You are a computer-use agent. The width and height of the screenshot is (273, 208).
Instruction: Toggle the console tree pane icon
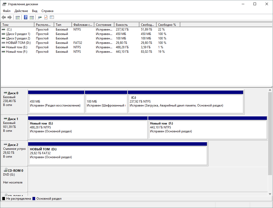click(18, 17)
